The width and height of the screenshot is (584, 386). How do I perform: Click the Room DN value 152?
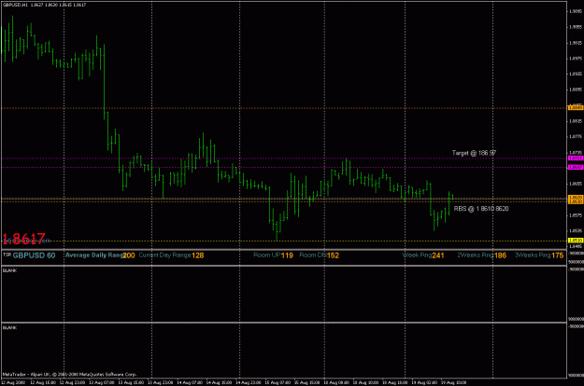333,255
